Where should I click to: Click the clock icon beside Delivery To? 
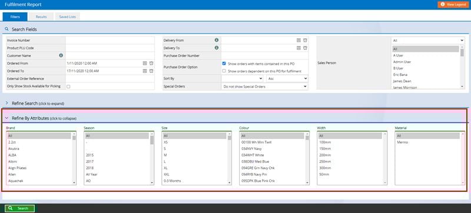coord(305,48)
